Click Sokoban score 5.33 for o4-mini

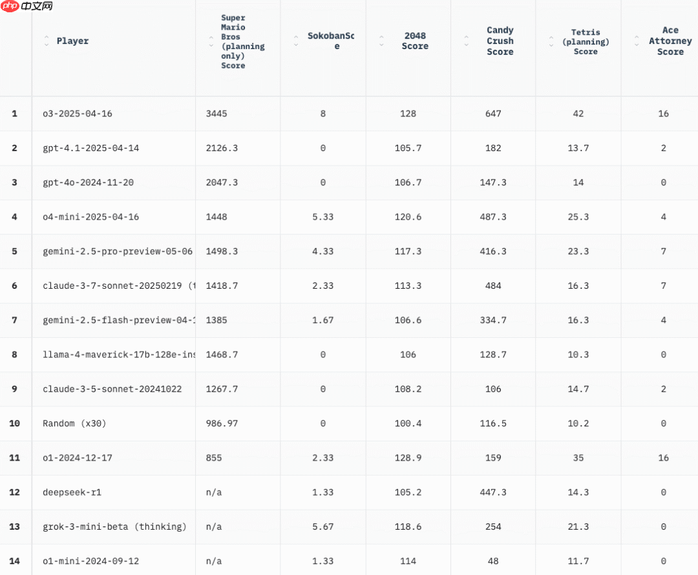(323, 216)
